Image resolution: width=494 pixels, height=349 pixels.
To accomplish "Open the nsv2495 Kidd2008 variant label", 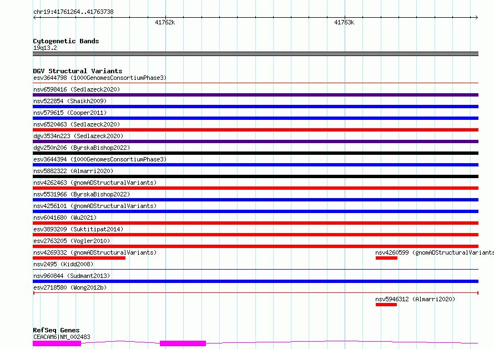I will tap(63, 264).
